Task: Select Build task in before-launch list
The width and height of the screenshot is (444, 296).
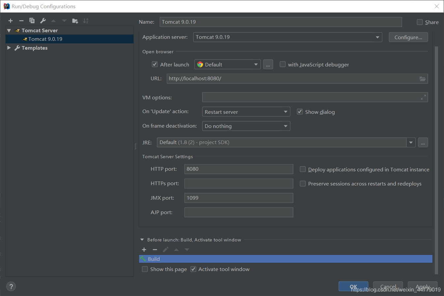Action: pos(286,259)
